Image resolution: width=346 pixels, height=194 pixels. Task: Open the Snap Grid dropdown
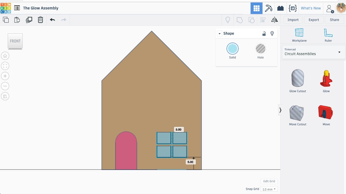tap(269, 189)
